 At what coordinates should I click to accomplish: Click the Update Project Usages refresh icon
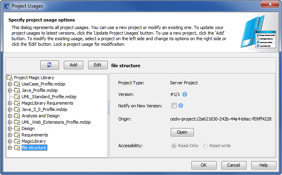tap(49, 65)
